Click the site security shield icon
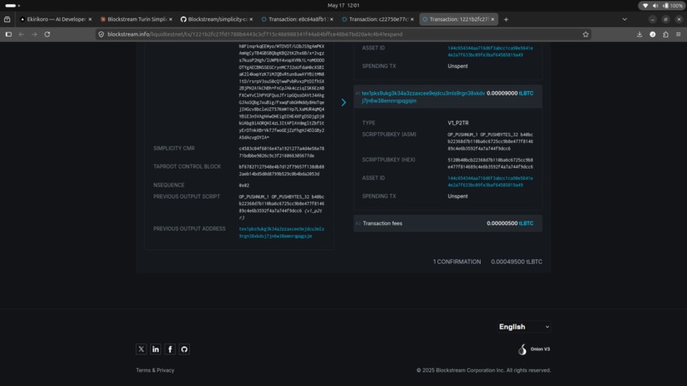This screenshot has height=386, width=687. click(101, 34)
